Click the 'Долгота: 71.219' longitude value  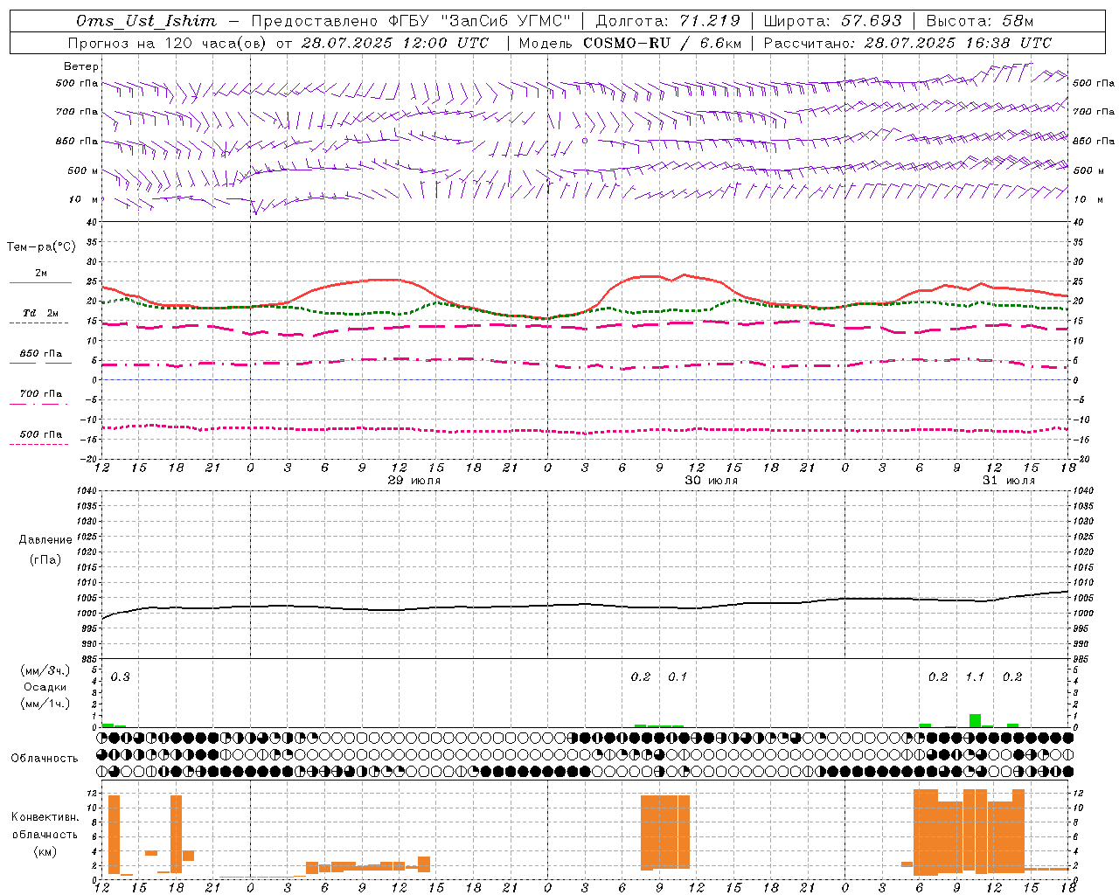(668, 21)
